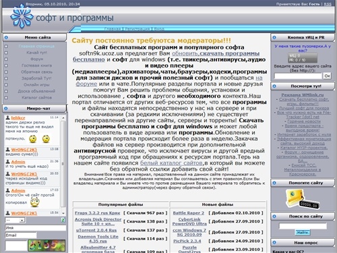This screenshot has width=337, height=253.
Task: Open the Fraps 3.2.2 rus Кряк link
Action: [98, 213]
